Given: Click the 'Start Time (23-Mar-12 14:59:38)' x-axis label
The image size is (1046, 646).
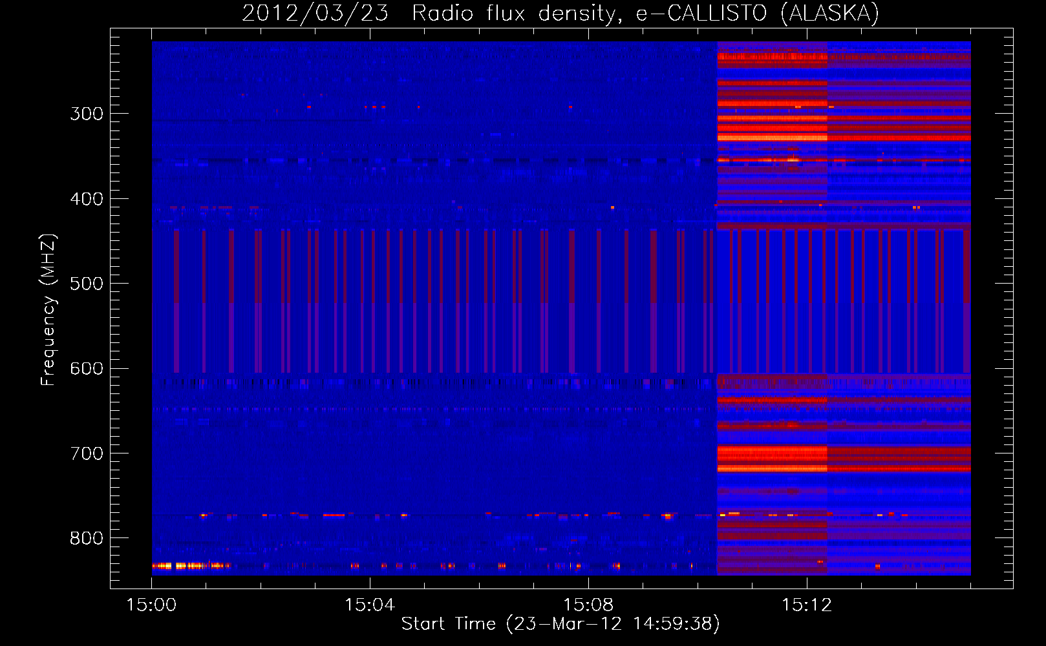Looking at the screenshot, I should point(560,624).
